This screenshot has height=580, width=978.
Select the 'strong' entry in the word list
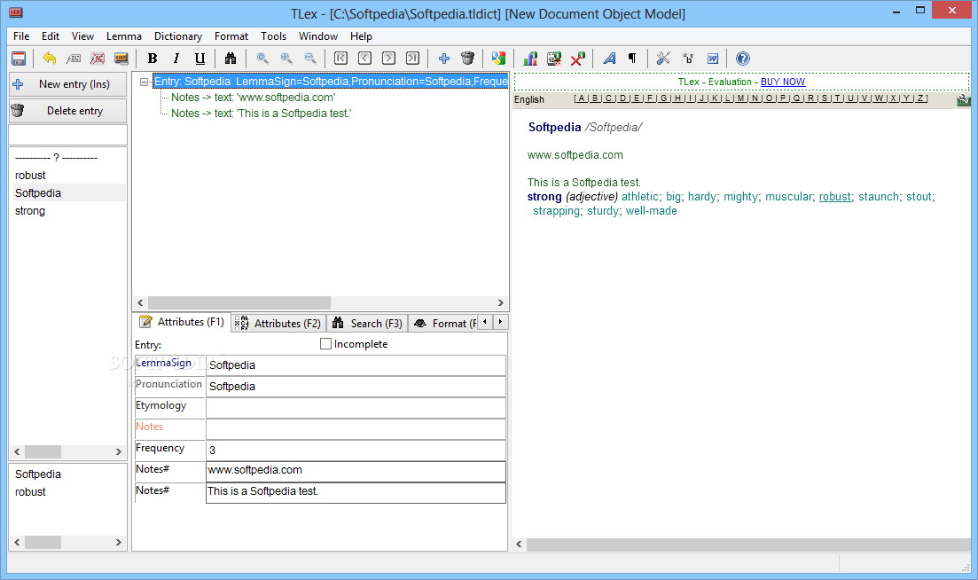(x=30, y=211)
